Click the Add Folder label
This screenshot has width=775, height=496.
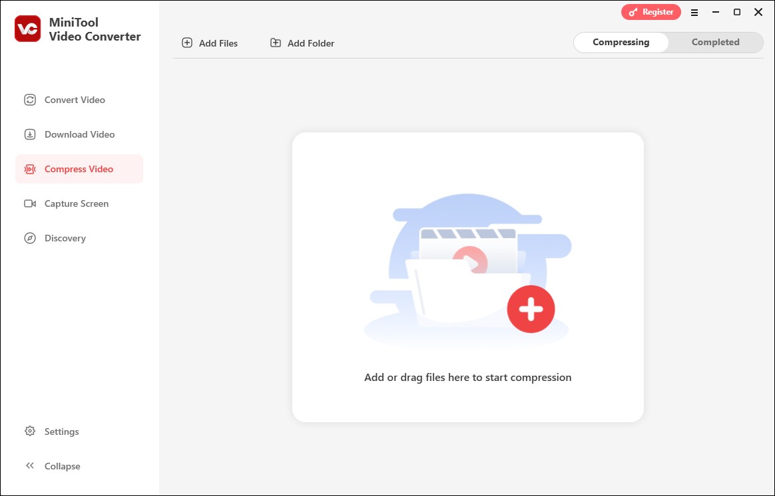tap(311, 43)
